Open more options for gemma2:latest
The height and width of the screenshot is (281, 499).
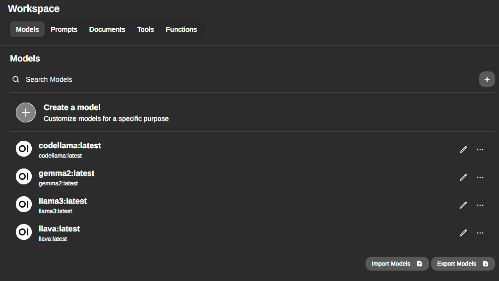pos(480,177)
